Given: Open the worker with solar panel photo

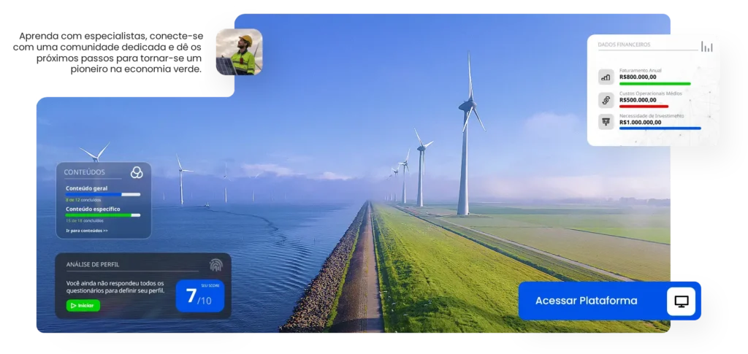Looking at the screenshot, I should 239,52.
